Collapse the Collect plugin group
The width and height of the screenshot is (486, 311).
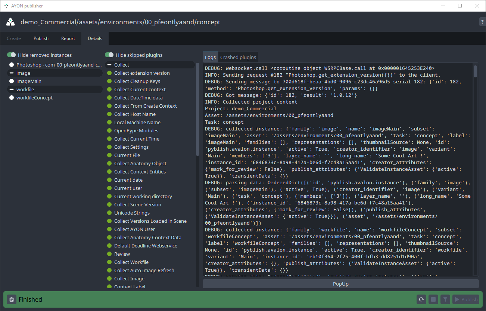pyautogui.click(x=109, y=65)
